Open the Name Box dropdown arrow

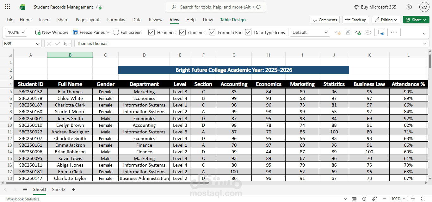pos(38,44)
